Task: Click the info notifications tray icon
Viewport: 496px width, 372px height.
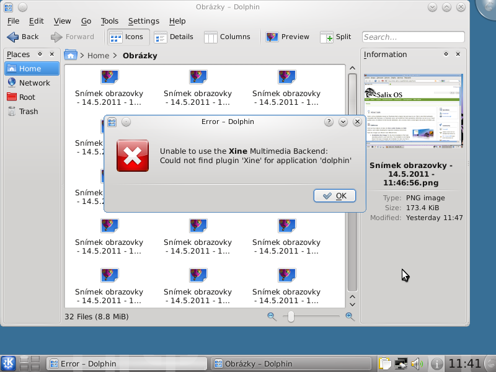Action: click(x=437, y=364)
